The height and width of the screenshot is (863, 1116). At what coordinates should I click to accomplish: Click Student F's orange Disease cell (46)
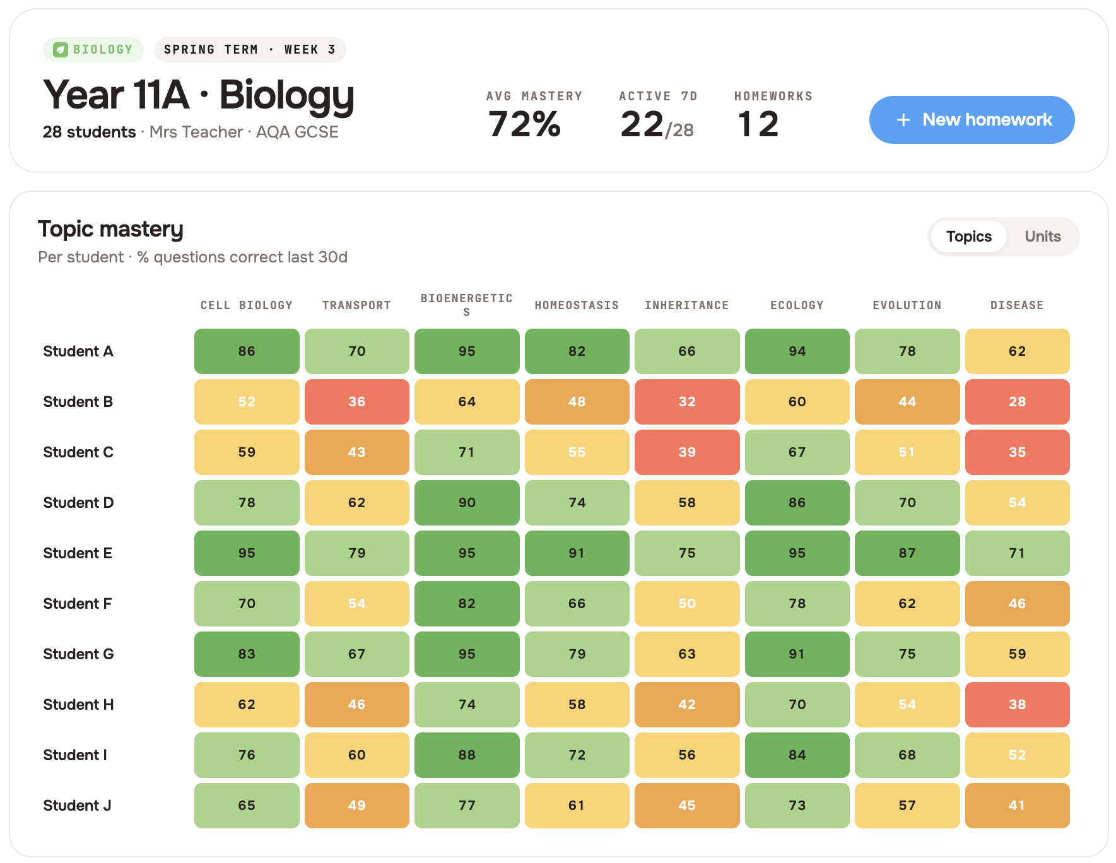pyautogui.click(x=1017, y=604)
